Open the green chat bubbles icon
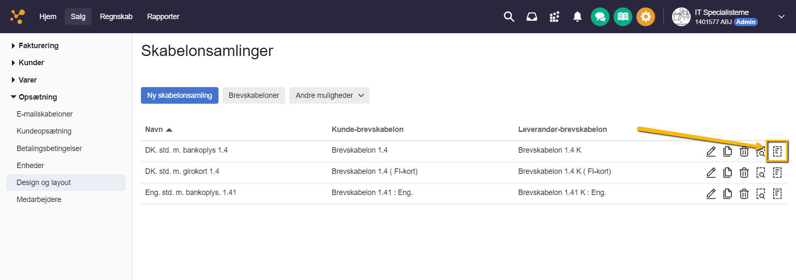 pos(600,17)
